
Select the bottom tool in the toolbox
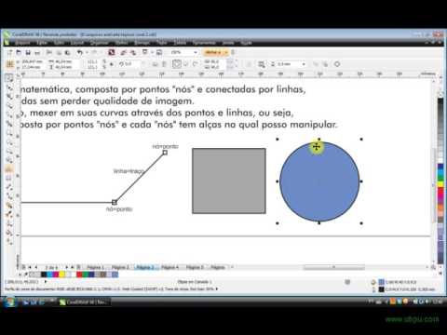tap(9, 241)
